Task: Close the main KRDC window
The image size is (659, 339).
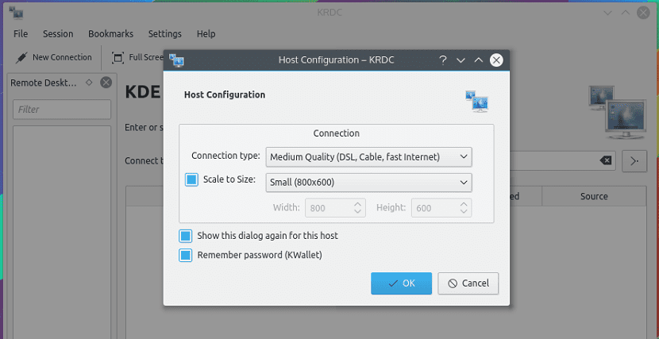Action: (643, 13)
